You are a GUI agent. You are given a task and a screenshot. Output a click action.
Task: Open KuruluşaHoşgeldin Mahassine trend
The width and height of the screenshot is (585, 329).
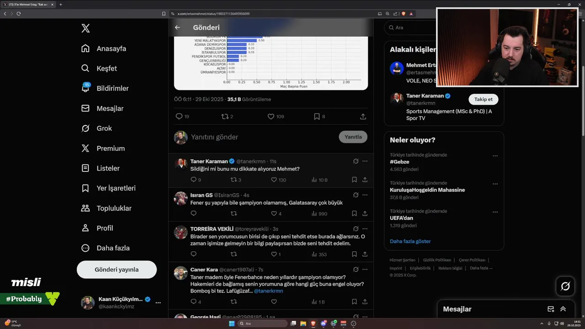(427, 190)
